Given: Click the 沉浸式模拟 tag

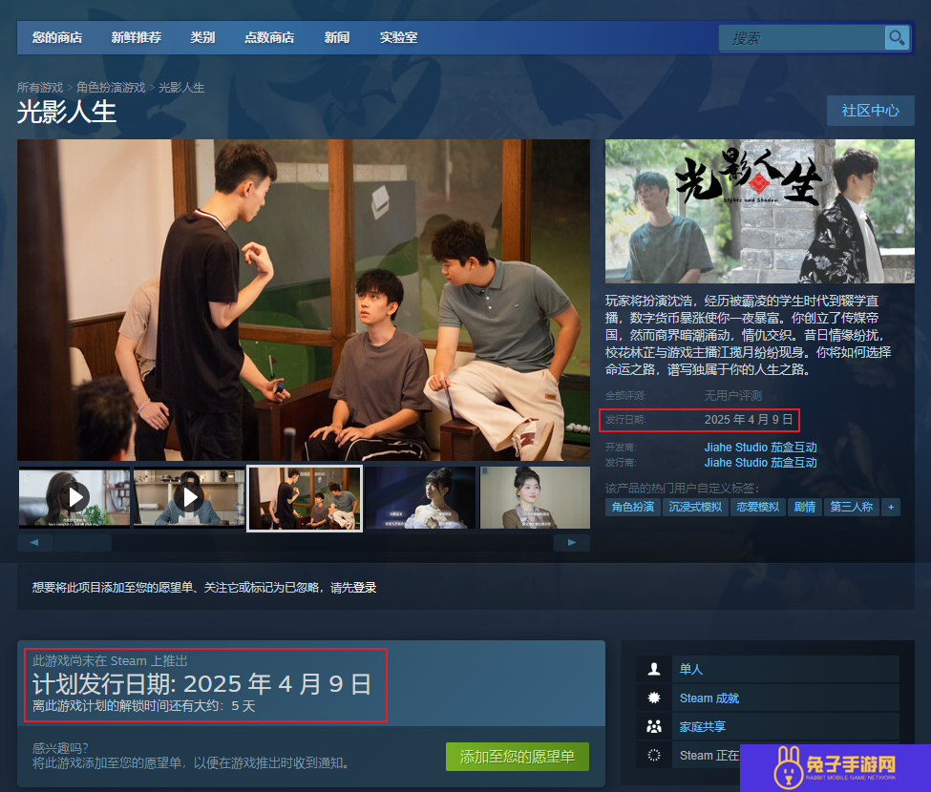Looking at the screenshot, I should [695, 507].
